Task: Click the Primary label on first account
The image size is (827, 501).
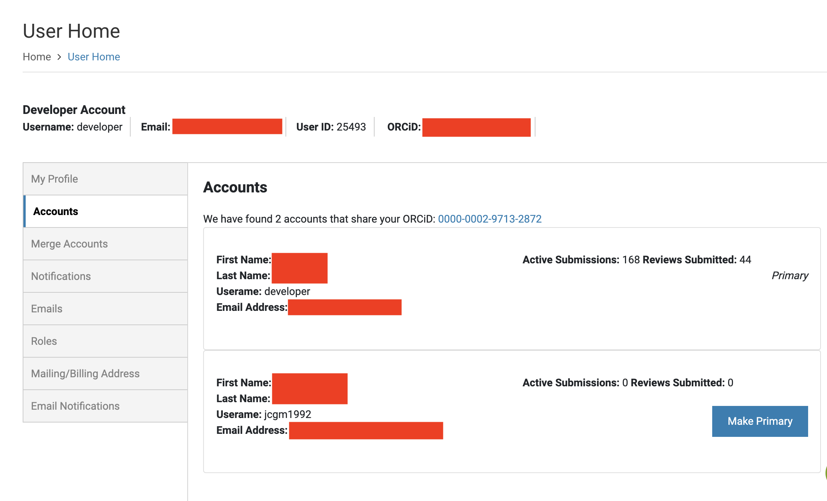Action: click(x=790, y=275)
